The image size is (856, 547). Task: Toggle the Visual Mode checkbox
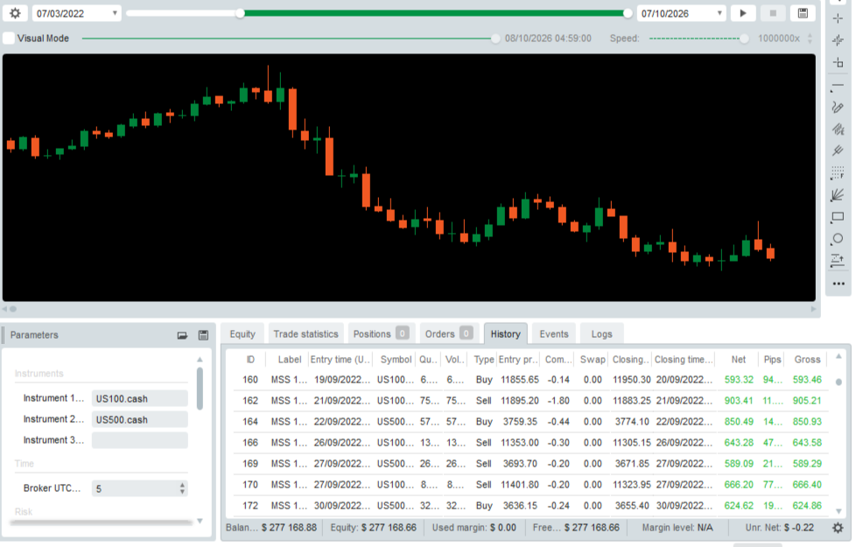click(10, 39)
